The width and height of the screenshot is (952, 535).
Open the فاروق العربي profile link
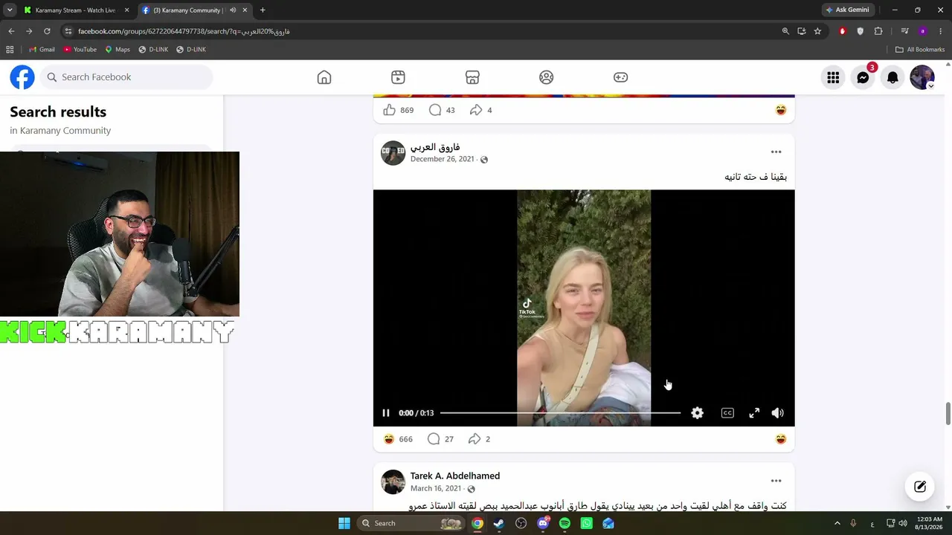[435, 147]
